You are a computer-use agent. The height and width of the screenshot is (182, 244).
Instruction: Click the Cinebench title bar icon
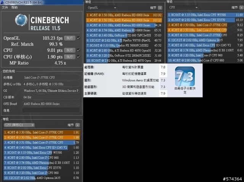[x=2, y=2]
